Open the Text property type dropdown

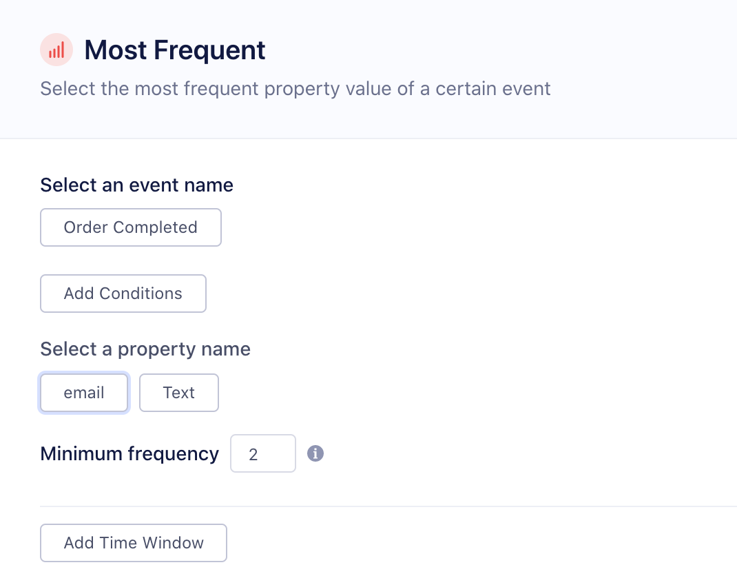(179, 393)
